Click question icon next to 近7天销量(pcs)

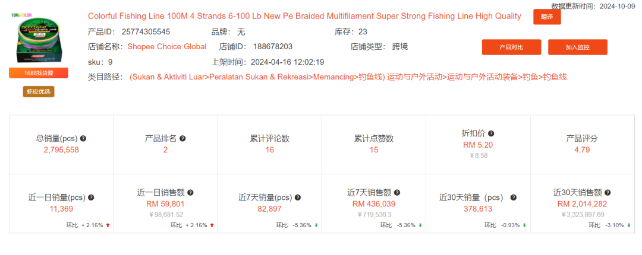pos(298,197)
